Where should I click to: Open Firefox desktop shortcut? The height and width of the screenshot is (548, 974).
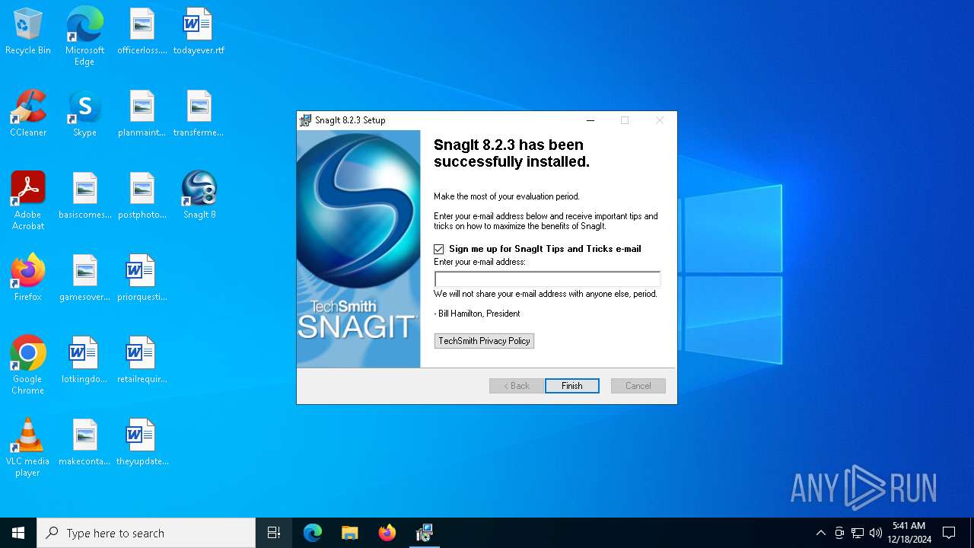28,279
